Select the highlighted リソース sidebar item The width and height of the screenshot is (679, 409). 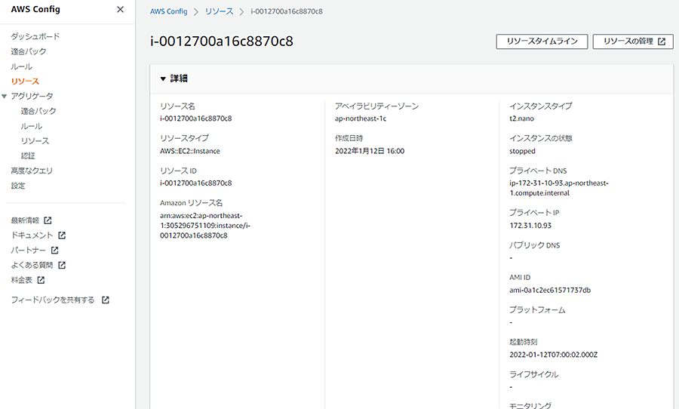click(25, 81)
